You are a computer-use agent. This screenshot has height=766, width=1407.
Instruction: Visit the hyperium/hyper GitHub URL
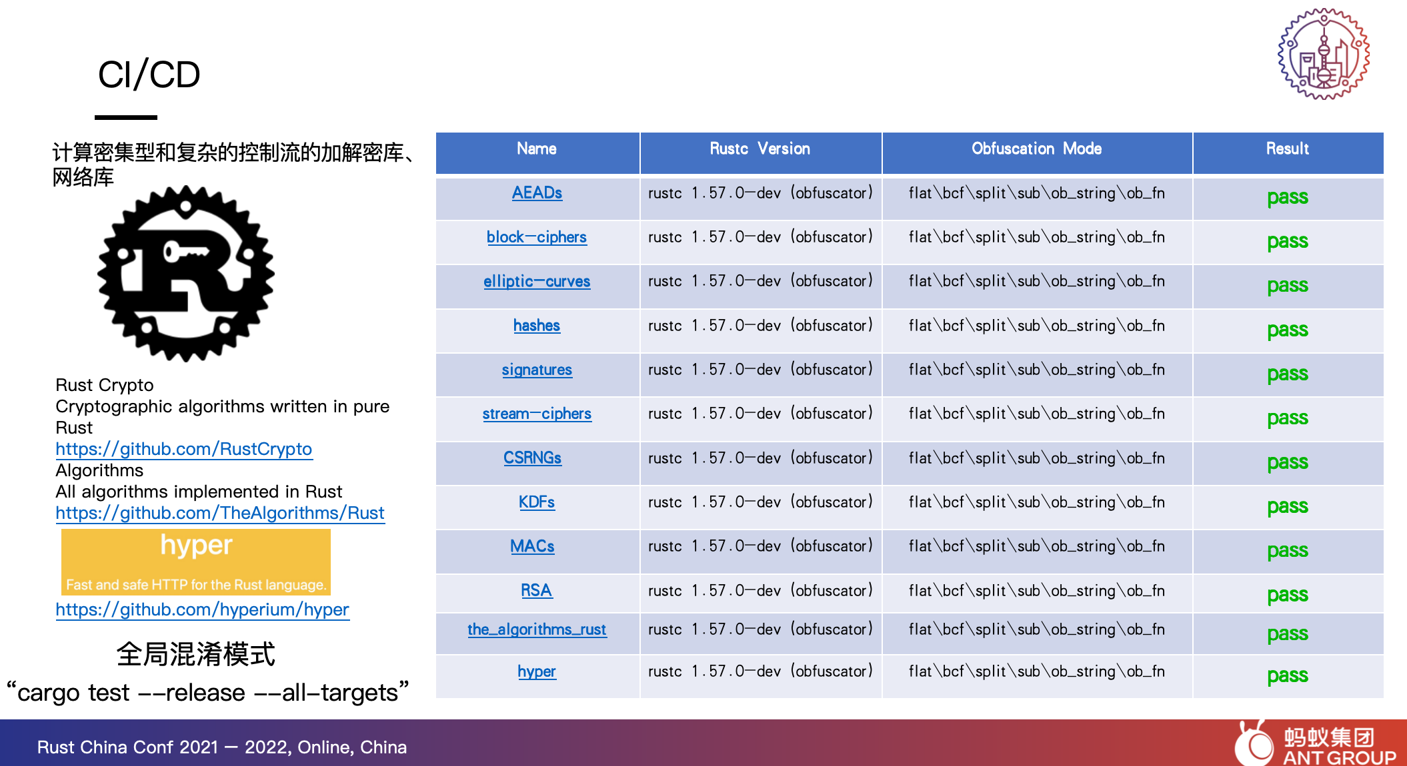[x=202, y=609]
